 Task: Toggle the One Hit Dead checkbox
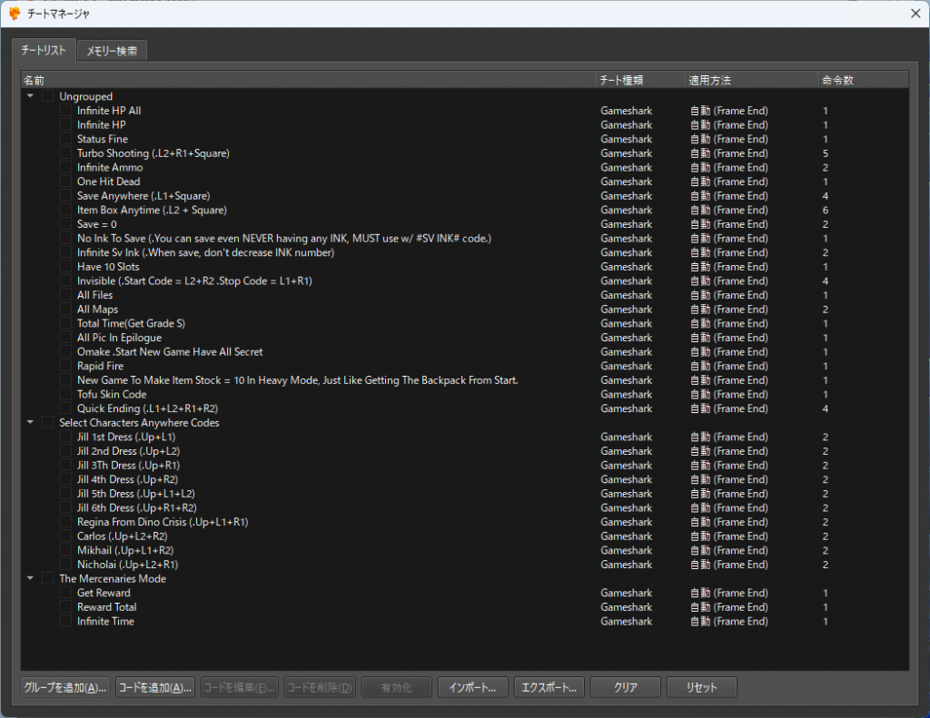click(65, 182)
